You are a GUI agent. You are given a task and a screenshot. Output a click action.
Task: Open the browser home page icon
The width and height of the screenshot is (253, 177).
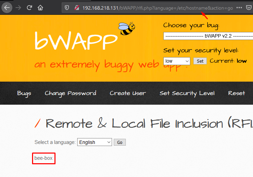pos(40,8)
